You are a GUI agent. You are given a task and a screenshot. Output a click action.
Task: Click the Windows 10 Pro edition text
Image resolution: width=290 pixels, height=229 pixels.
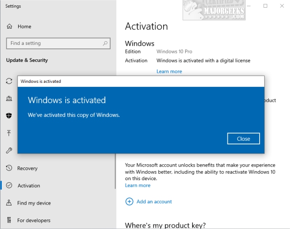pyautogui.click(x=174, y=52)
